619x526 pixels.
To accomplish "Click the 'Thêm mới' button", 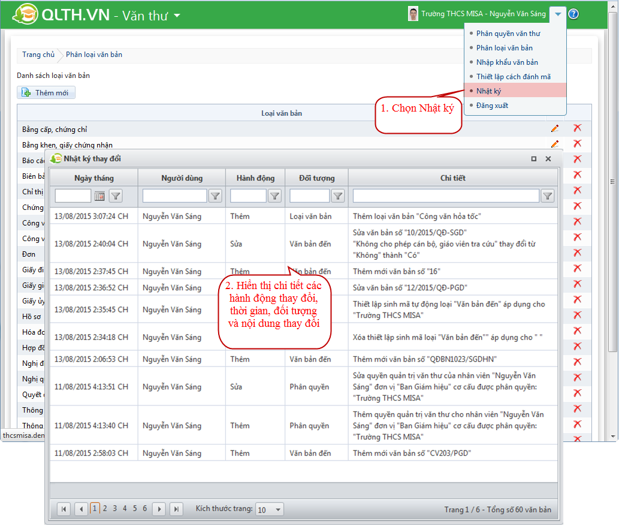I will coord(46,92).
